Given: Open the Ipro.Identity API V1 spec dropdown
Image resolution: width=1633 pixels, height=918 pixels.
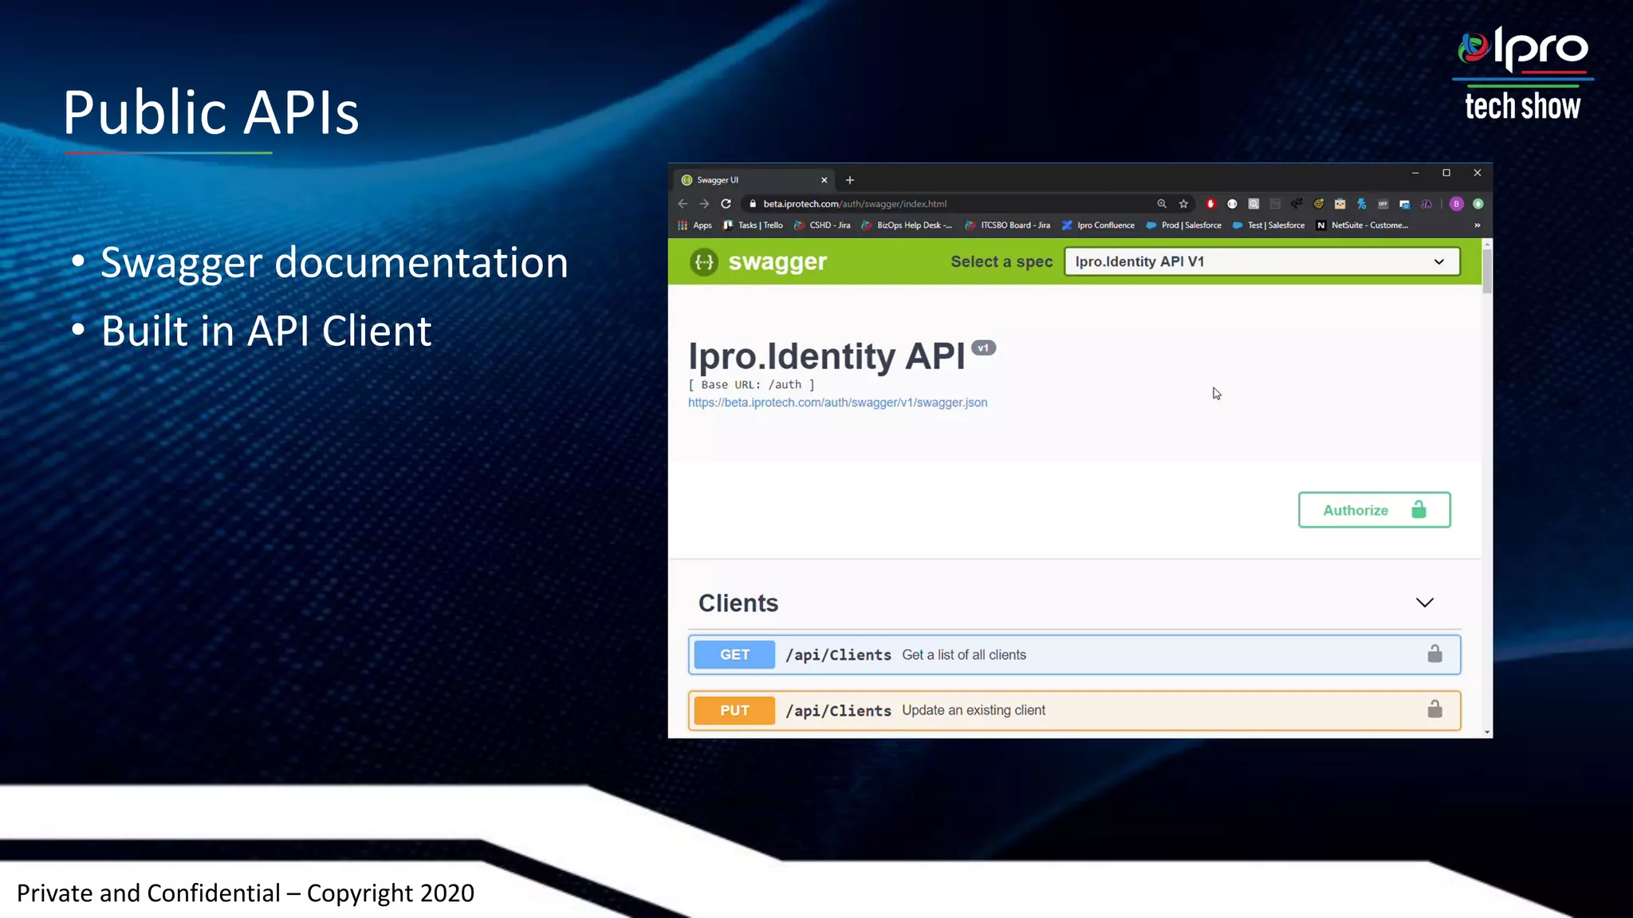Looking at the screenshot, I should click(1262, 261).
